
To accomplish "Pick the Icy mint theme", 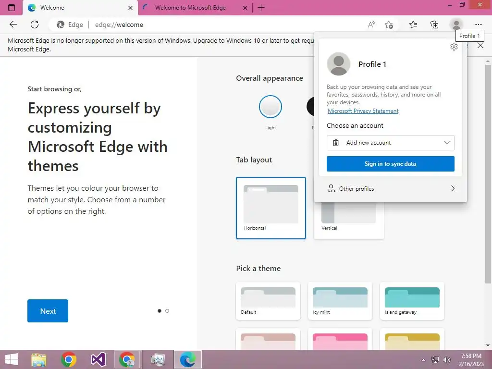I will [340, 301].
